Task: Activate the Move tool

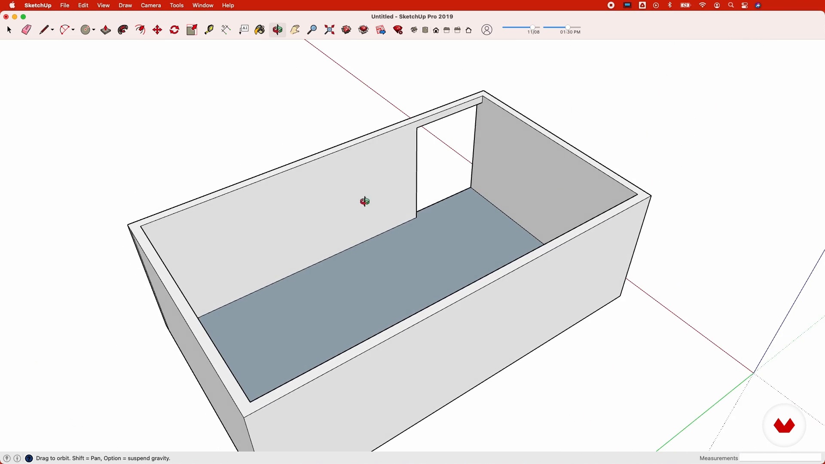Action: 157,30
